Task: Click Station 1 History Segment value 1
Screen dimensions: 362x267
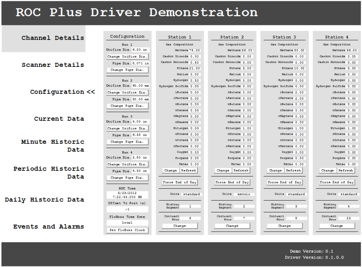Action: [x=190, y=206]
